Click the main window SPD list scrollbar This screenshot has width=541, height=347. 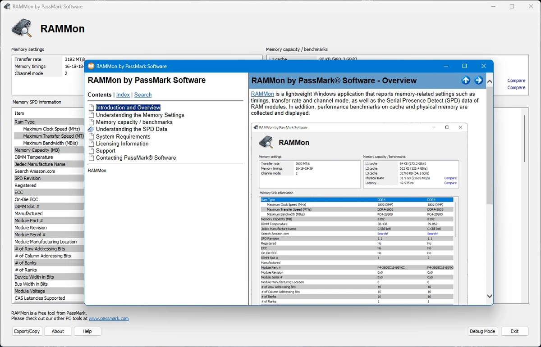[524, 139]
